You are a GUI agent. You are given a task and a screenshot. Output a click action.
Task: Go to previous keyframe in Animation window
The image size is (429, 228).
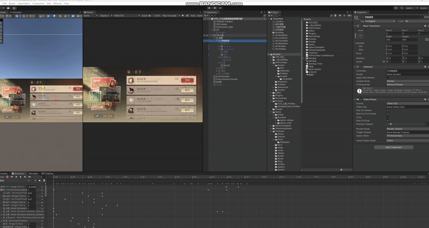pos(16,177)
